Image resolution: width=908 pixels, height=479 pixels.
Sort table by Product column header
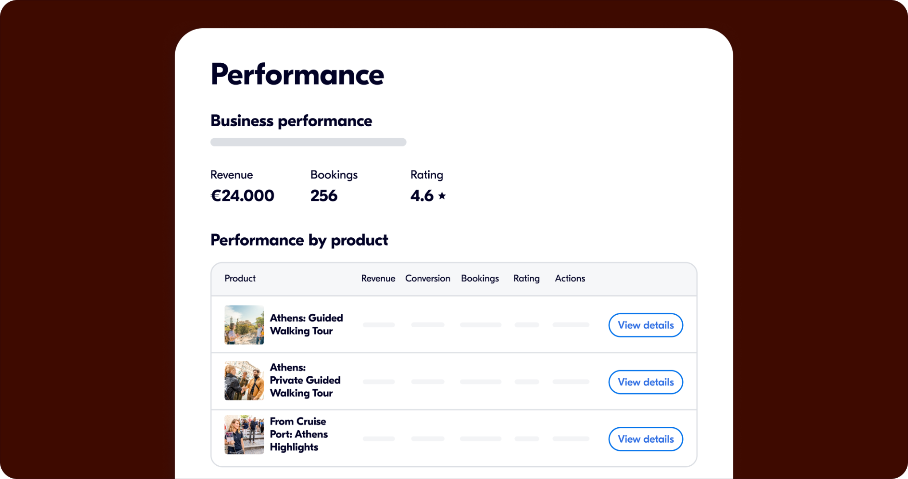240,278
